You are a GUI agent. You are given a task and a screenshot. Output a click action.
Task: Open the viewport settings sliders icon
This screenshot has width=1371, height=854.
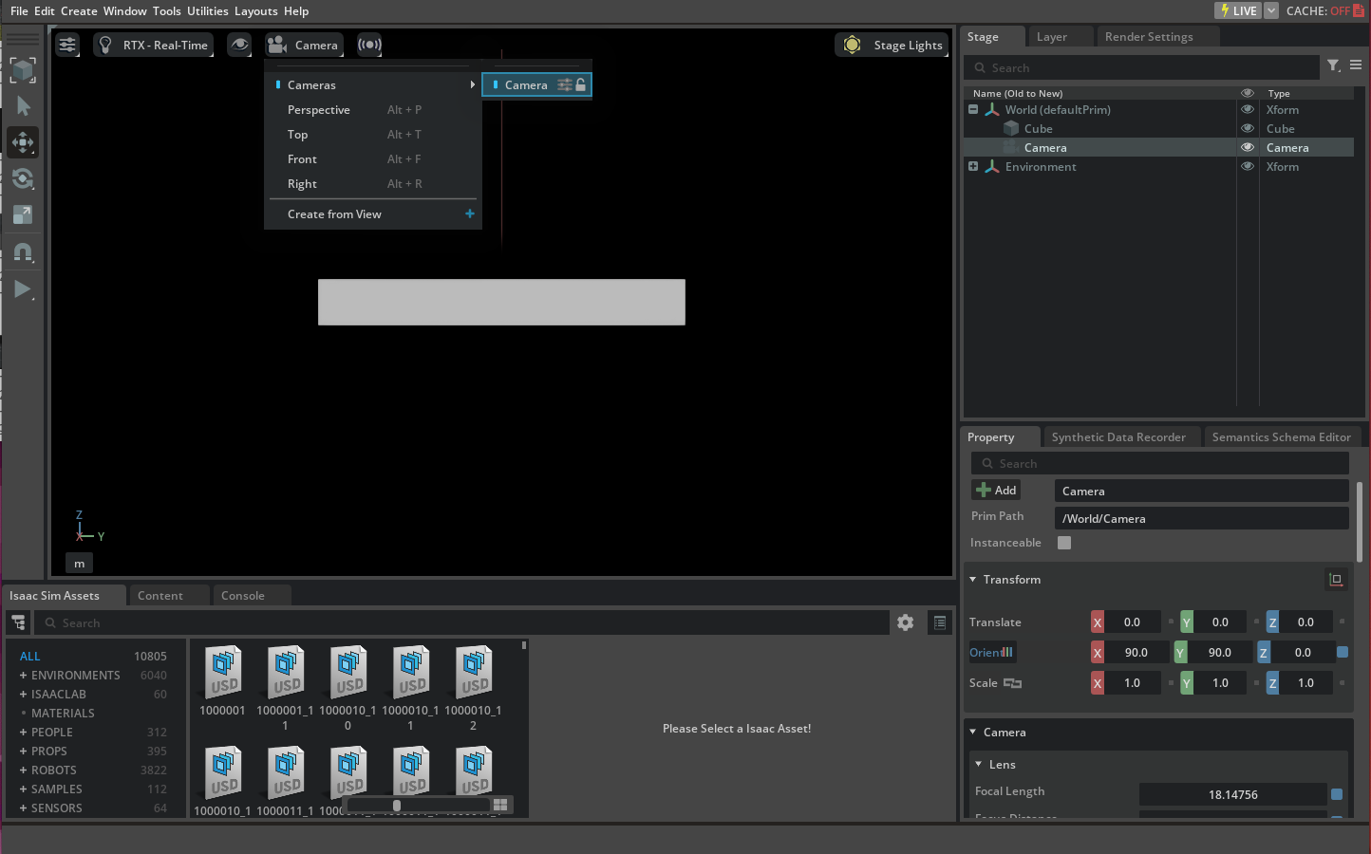click(66, 45)
